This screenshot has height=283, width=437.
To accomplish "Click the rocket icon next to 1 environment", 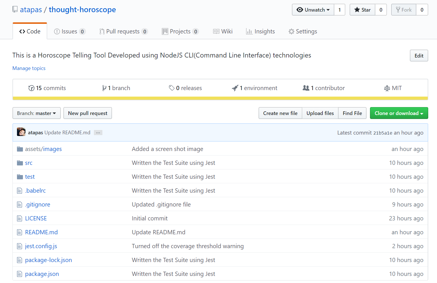I will [x=235, y=88].
